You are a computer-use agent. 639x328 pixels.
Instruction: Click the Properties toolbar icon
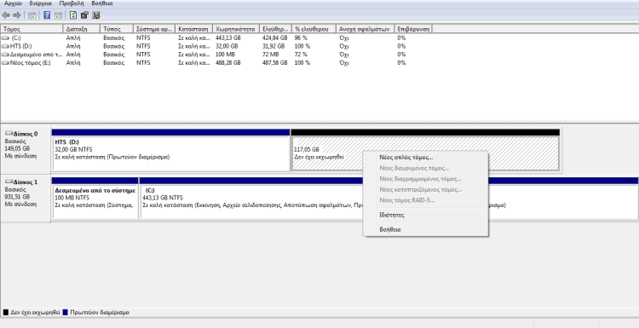(84, 15)
